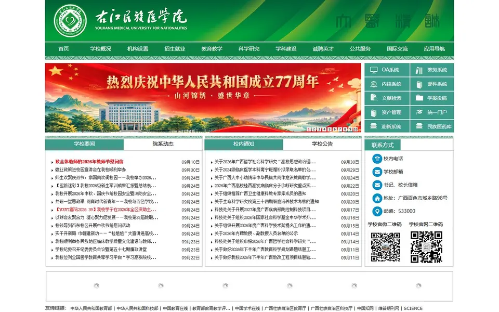Click the 统一门户 graduation cap icon
This screenshot has width=499, height=312.
coord(419,112)
